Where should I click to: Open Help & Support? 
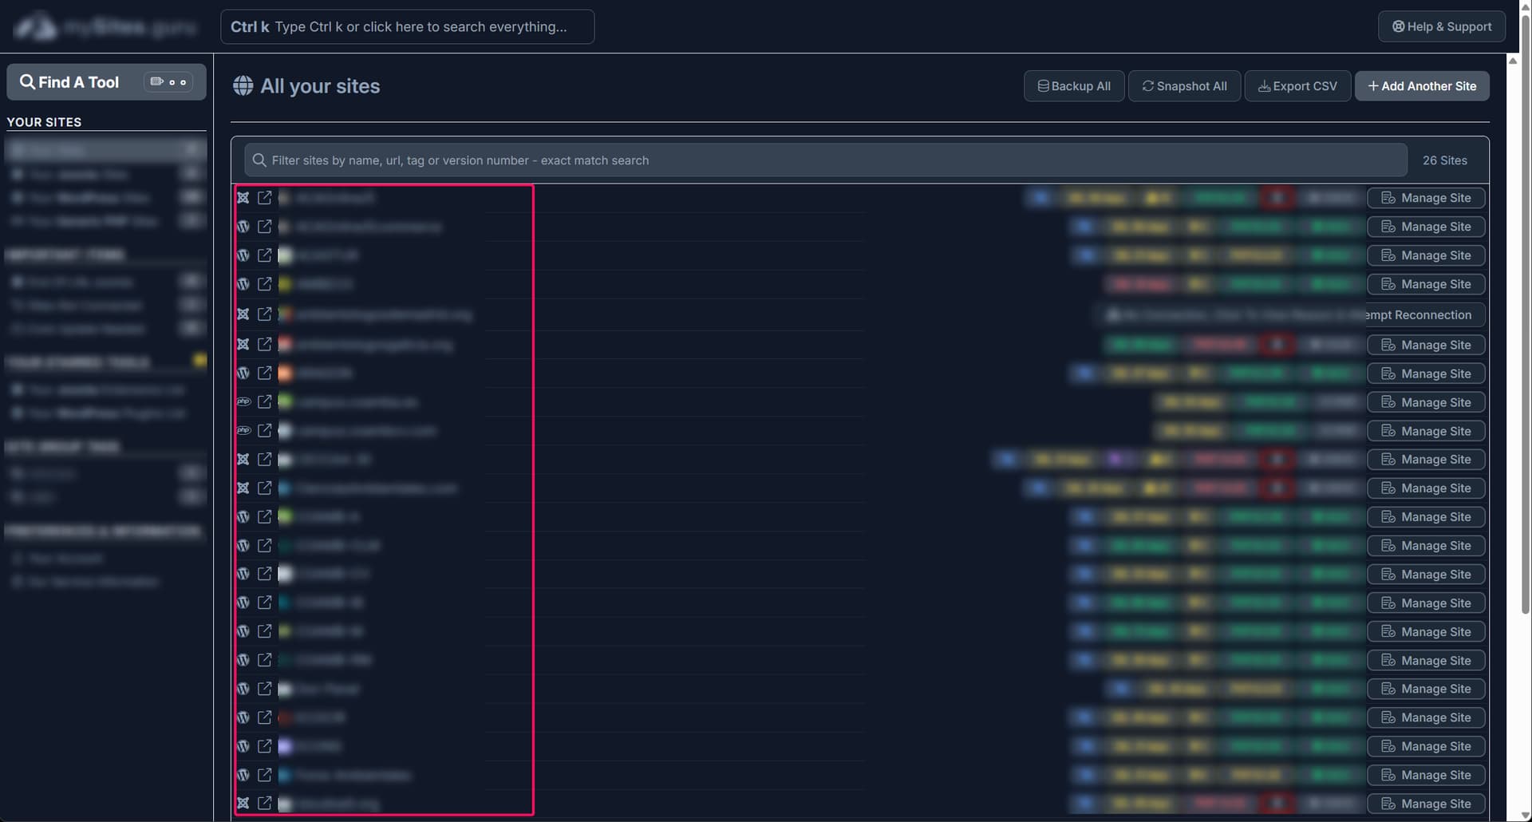[x=1441, y=26]
